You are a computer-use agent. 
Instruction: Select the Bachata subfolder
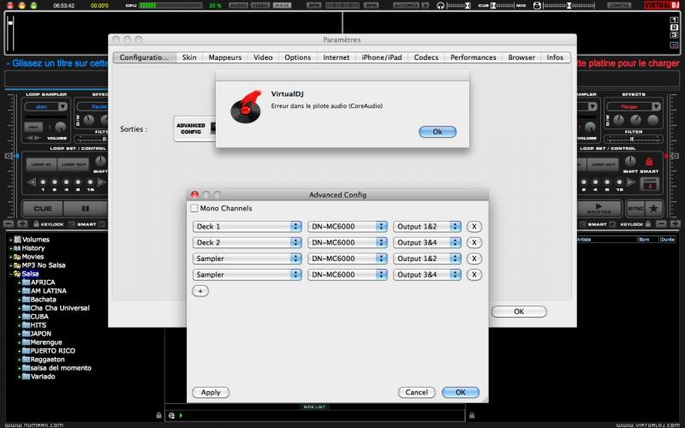click(43, 300)
